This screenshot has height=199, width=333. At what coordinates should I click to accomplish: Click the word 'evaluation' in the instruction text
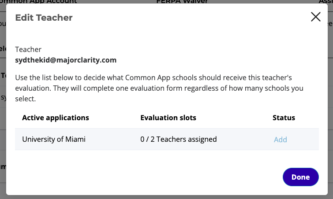[x=32, y=88]
